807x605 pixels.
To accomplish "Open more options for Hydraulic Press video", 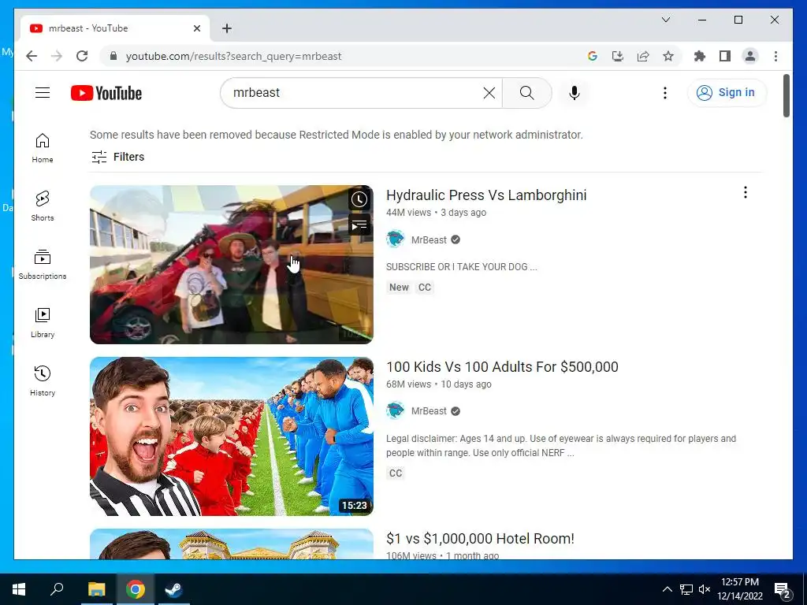I will point(746,192).
